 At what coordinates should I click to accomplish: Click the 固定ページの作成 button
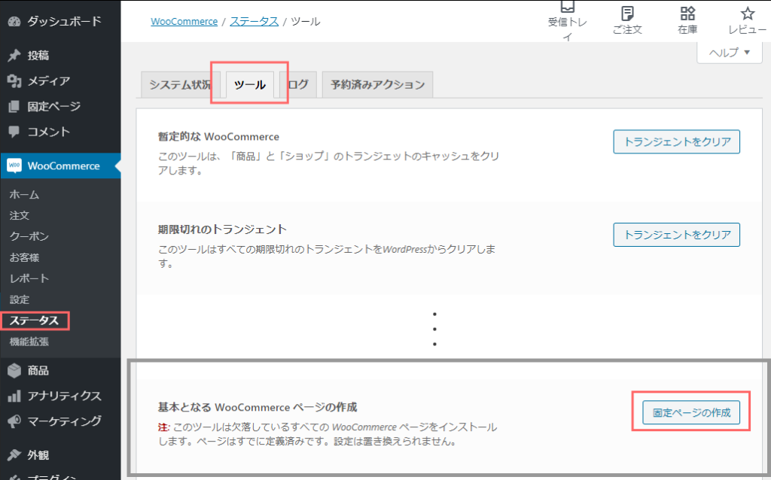tap(691, 412)
